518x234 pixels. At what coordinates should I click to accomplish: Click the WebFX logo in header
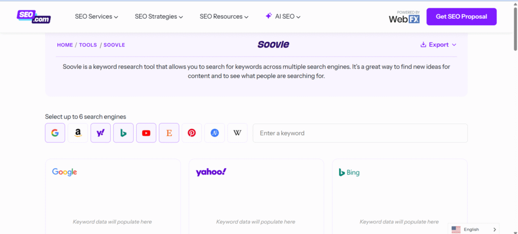point(404,17)
